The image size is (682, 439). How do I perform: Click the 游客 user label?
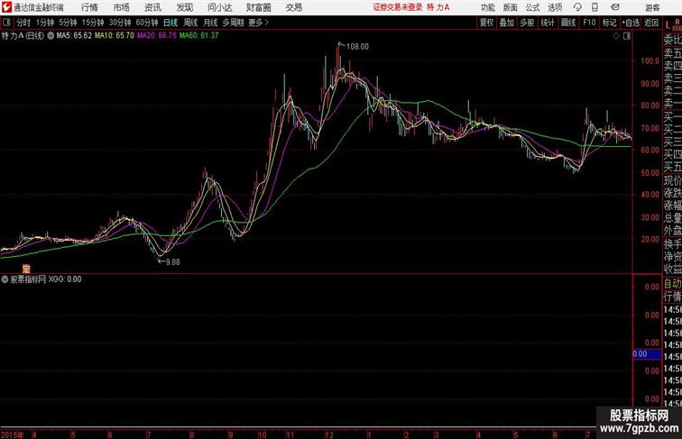652,7
